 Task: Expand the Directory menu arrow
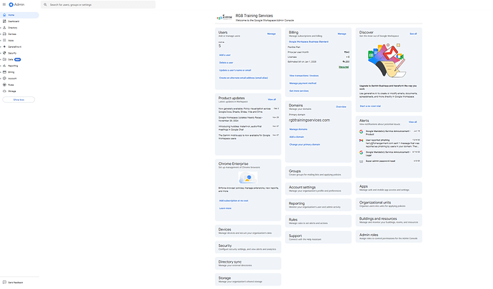click(1, 28)
